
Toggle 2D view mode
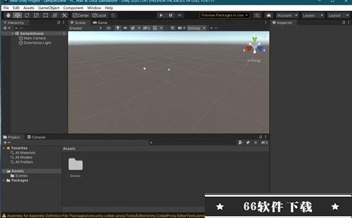pyautogui.click(x=109, y=28)
